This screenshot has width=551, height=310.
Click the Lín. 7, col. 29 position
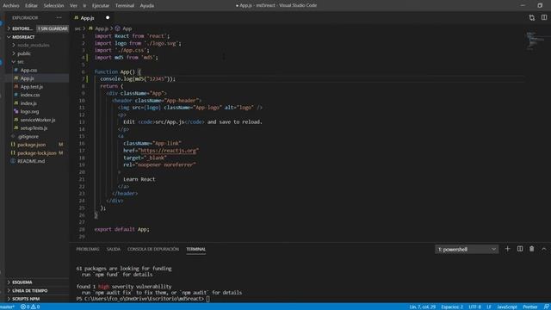click(423, 307)
